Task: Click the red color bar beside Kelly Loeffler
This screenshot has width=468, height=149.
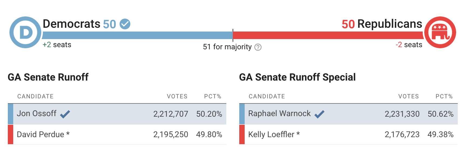Action: click(242, 134)
